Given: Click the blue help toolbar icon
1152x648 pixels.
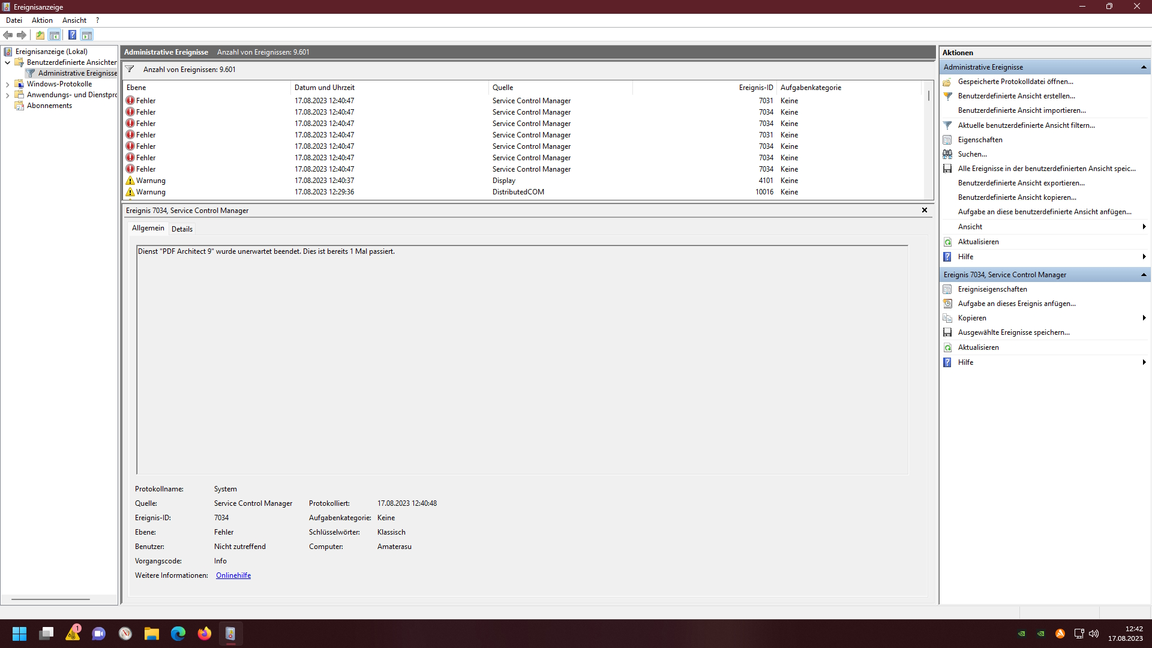Looking at the screenshot, I should [72, 35].
